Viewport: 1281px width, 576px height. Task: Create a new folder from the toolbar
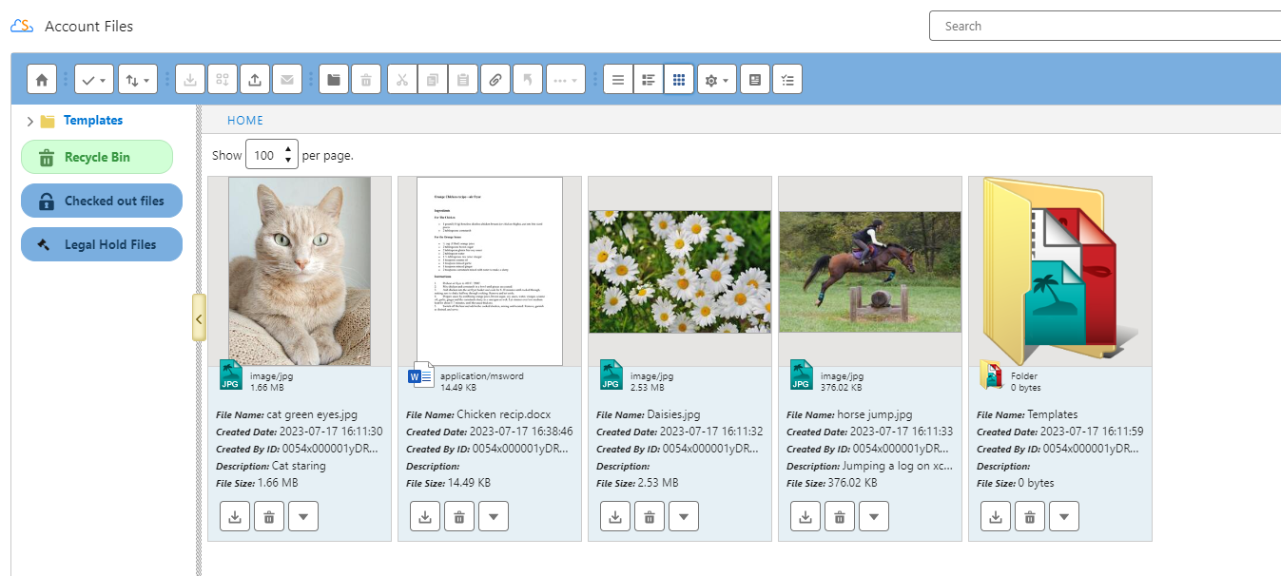click(333, 80)
